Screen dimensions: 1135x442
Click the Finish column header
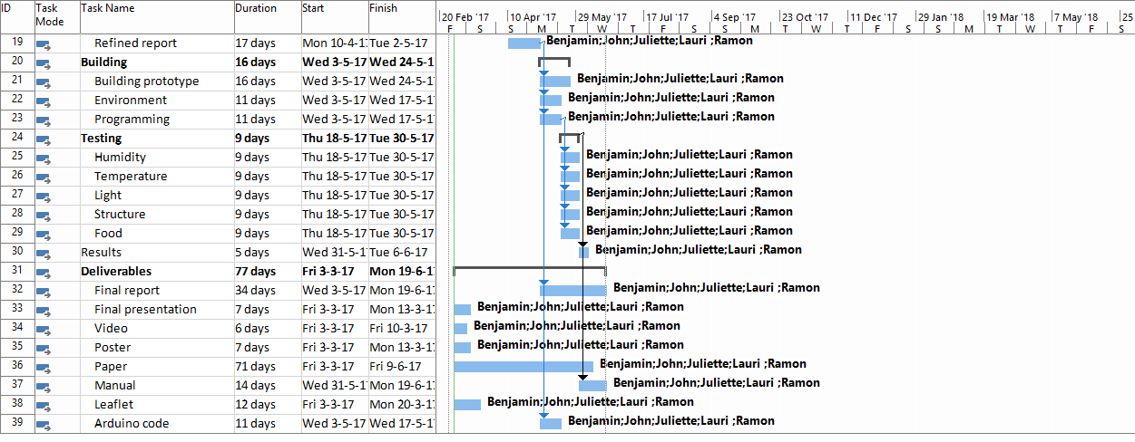(401, 16)
